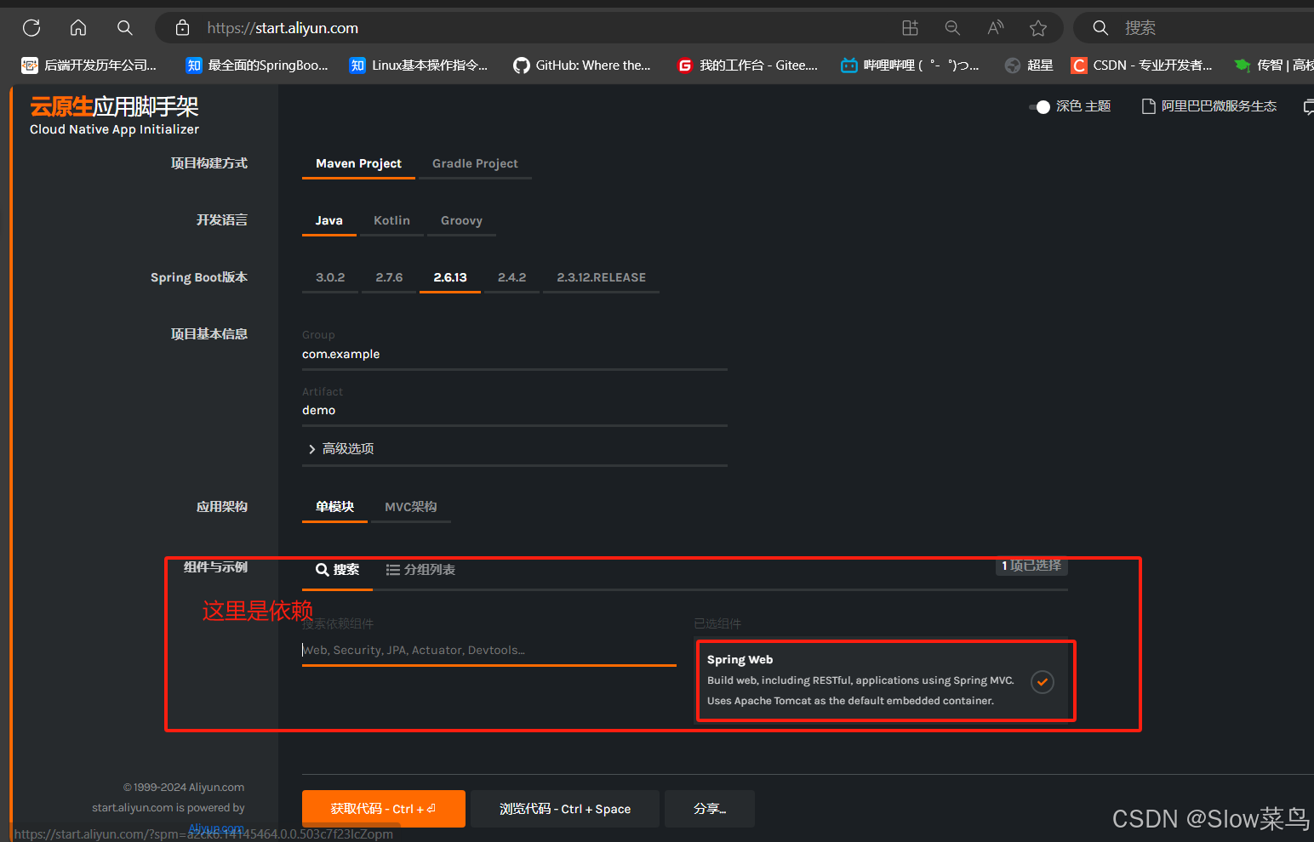This screenshot has height=842, width=1314.
Task: Select Gradle Project build type
Action: click(x=475, y=163)
